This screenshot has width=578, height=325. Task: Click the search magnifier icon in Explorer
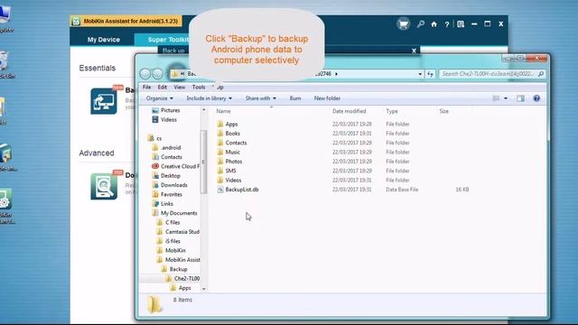540,74
